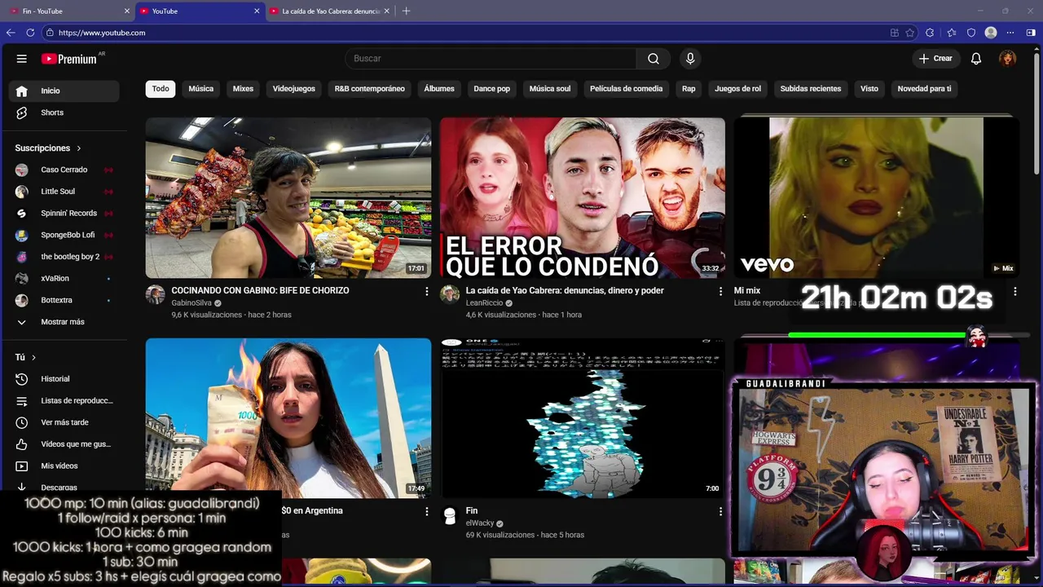Switch to La caída de Yao Cabrera tab
The height and width of the screenshot is (587, 1043).
[330, 11]
